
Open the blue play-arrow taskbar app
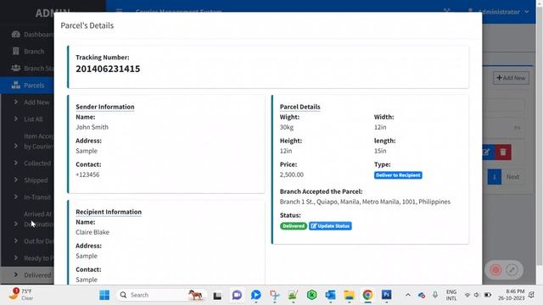[x=256, y=295]
